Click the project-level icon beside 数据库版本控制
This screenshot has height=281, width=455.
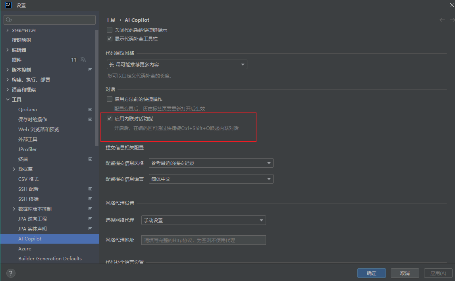(90, 209)
